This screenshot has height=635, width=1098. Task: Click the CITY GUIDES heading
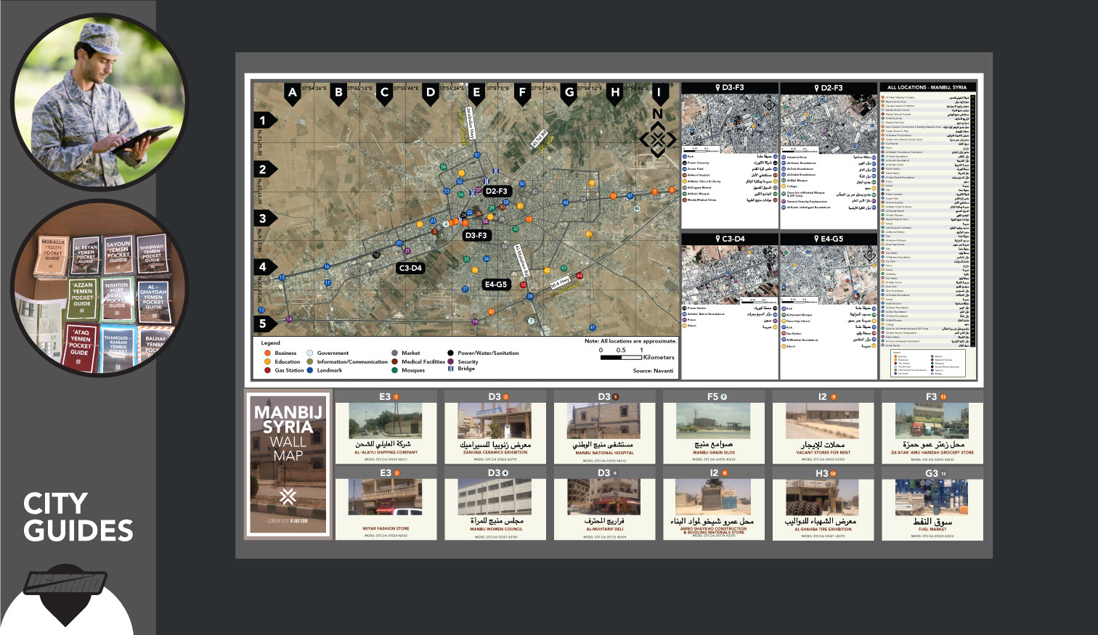click(x=78, y=517)
